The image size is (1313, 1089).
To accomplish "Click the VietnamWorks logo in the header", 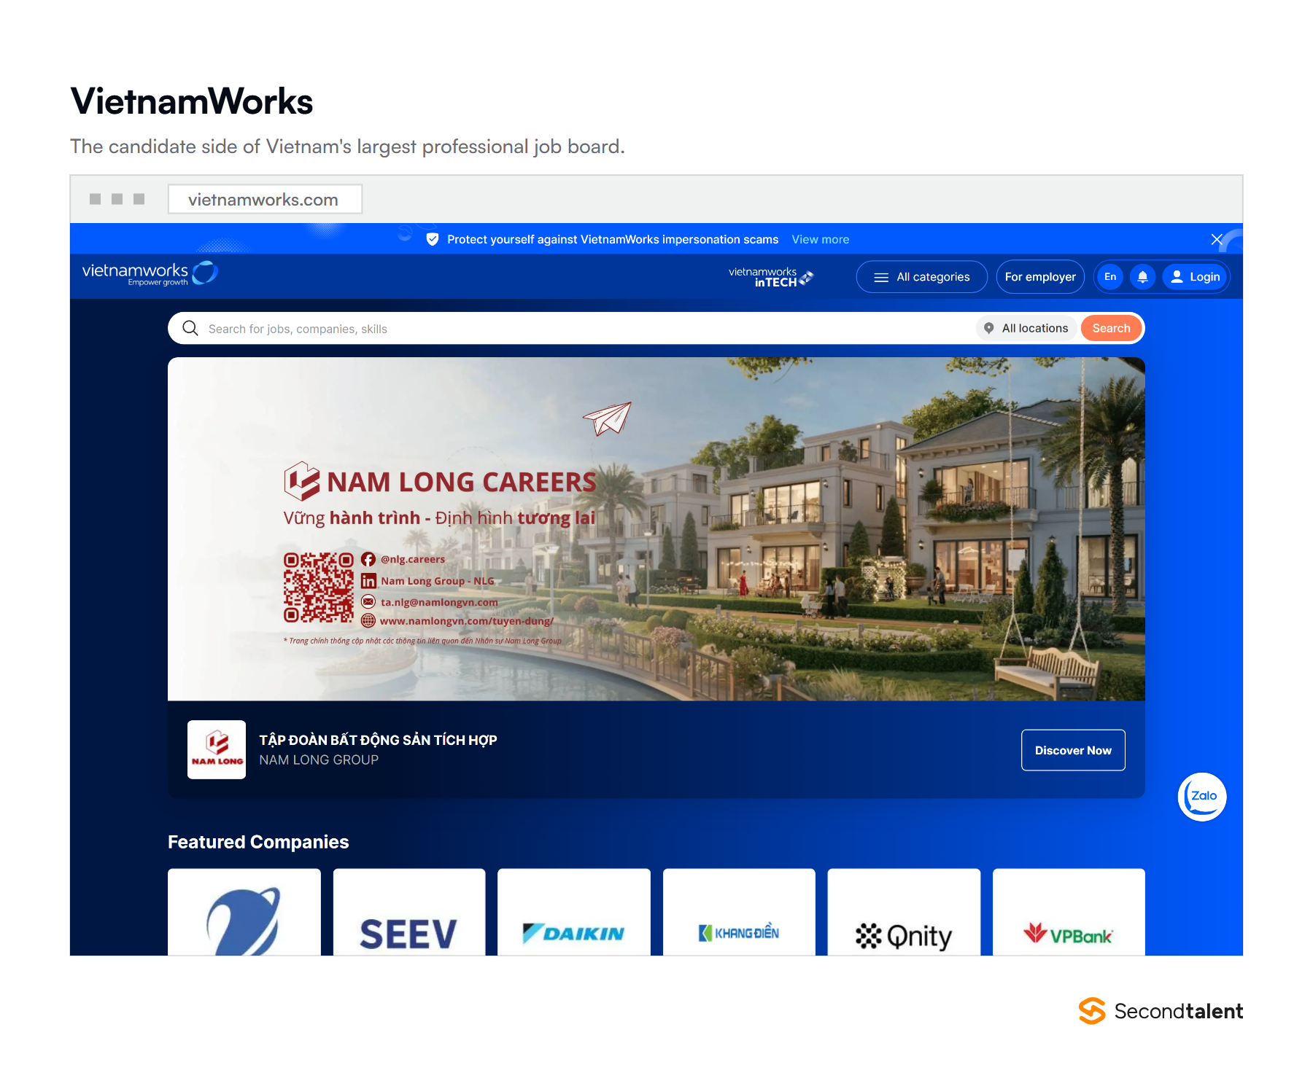I will [150, 273].
